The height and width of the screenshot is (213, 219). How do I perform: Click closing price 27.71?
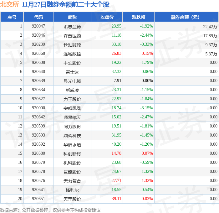pyautogui.click(x=116, y=181)
